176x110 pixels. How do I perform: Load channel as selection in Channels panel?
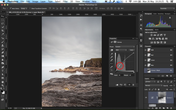coord(159,76)
